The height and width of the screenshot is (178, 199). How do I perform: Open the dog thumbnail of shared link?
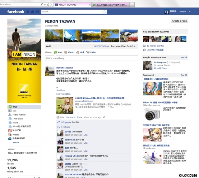[65, 105]
